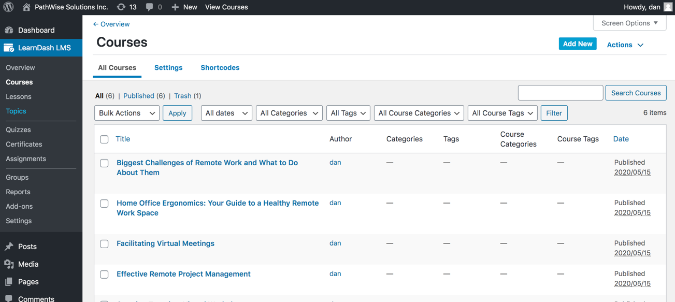Viewport: 675px width, 302px height.
Task: Open the comments bubble icon
Action: [150, 7]
